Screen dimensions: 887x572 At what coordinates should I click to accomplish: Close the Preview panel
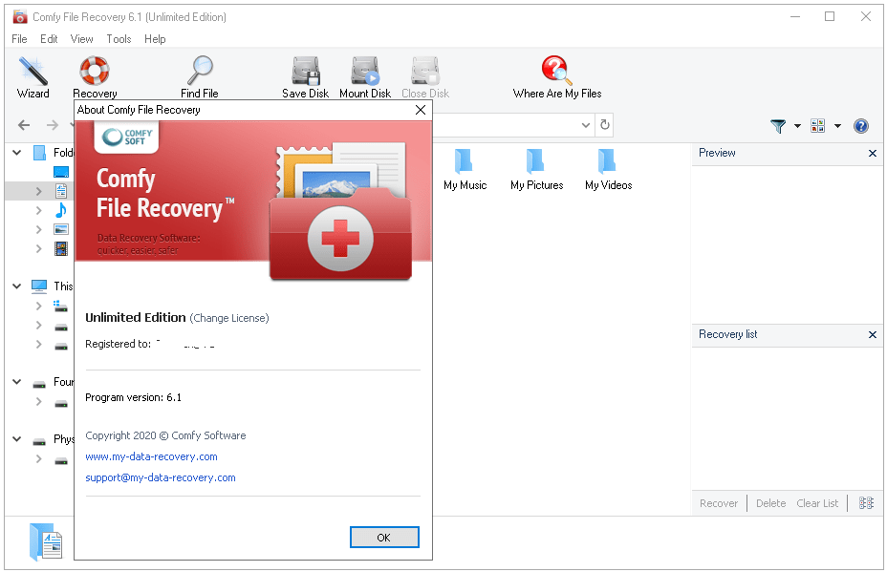coord(873,153)
